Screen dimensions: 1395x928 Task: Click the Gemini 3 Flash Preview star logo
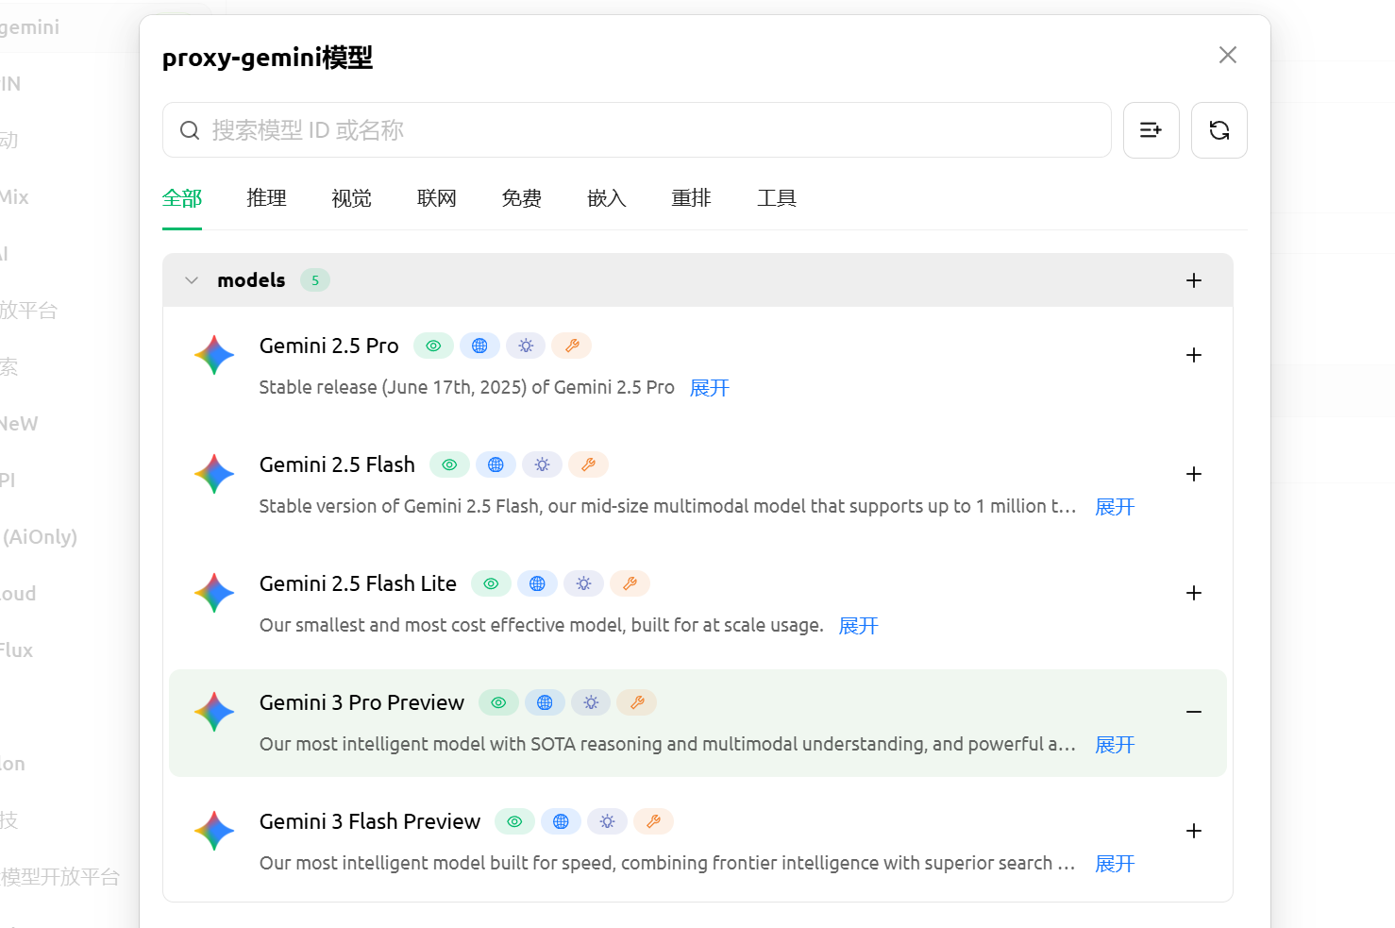[214, 831]
